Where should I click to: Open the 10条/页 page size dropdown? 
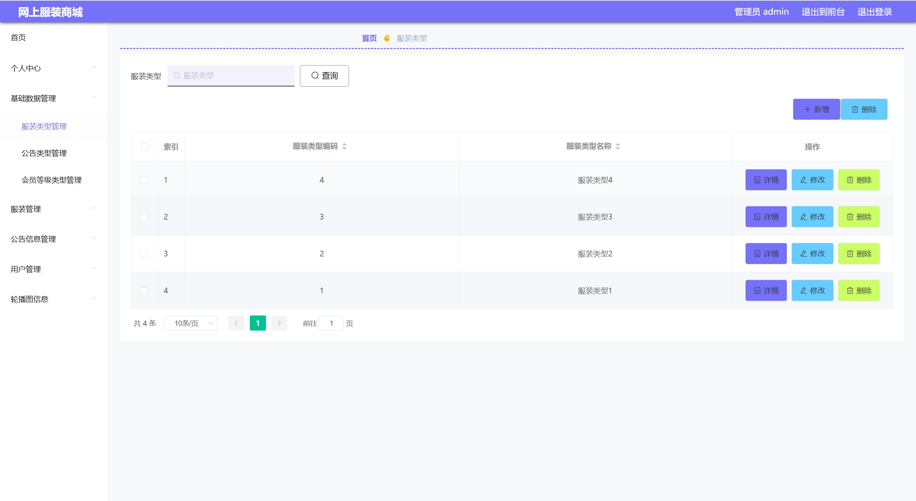point(190,323)
